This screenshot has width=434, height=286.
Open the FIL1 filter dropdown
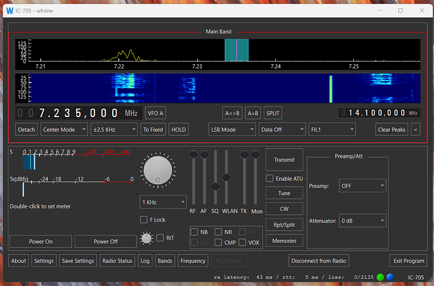[x=332, y=130]
